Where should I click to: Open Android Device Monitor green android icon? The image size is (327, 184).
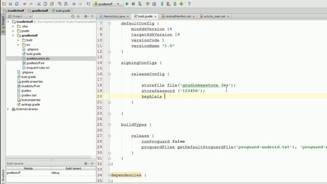click(x=181, y=4)
